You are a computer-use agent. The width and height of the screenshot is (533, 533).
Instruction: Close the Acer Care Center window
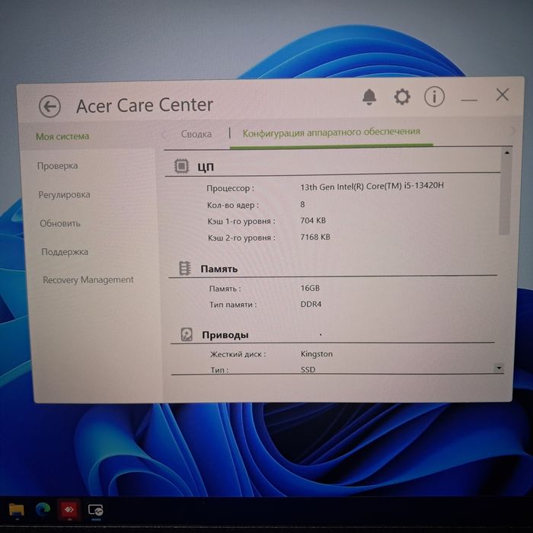[x=503, y=95]
